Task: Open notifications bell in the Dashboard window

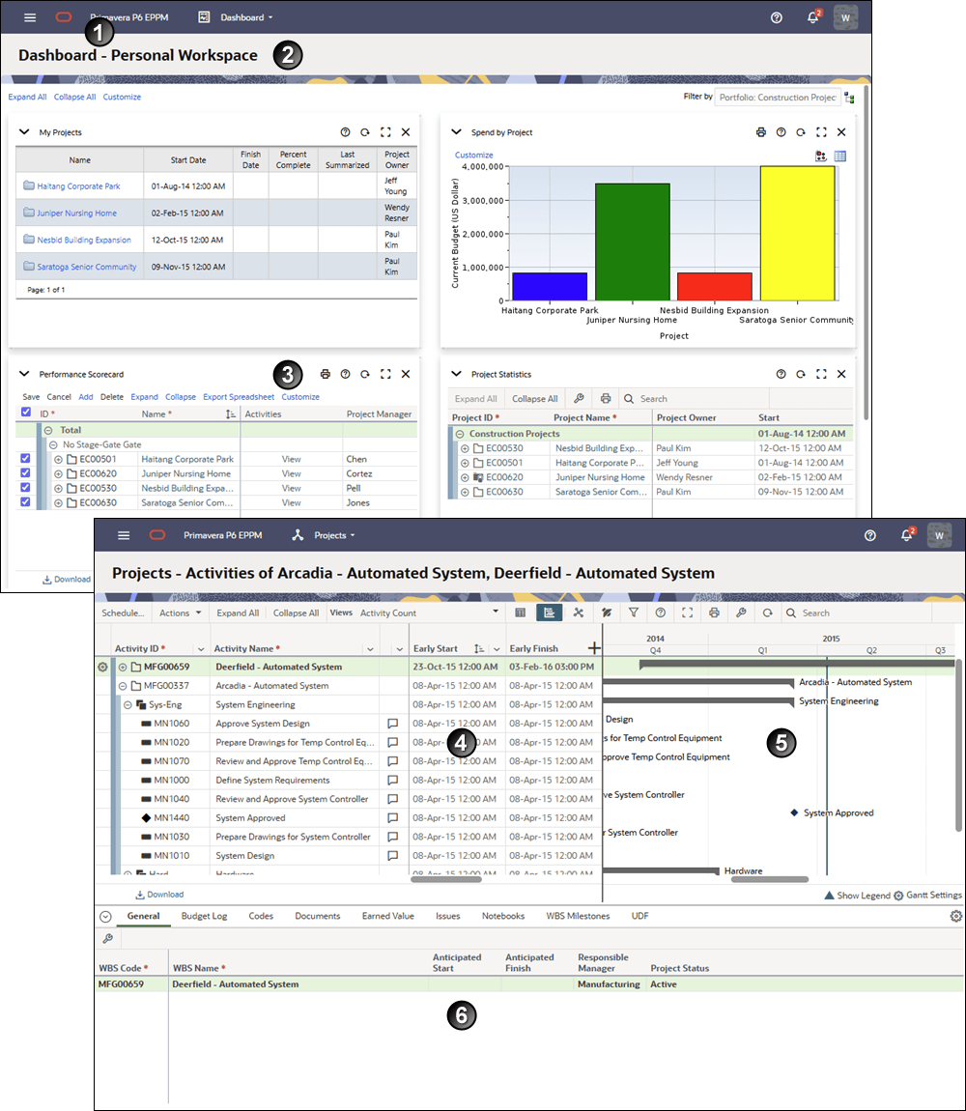Action: coord(813,17)
